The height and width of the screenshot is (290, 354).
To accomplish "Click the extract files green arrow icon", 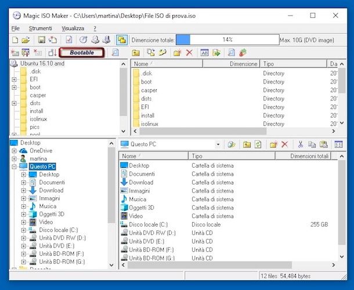I will (216, 53).
